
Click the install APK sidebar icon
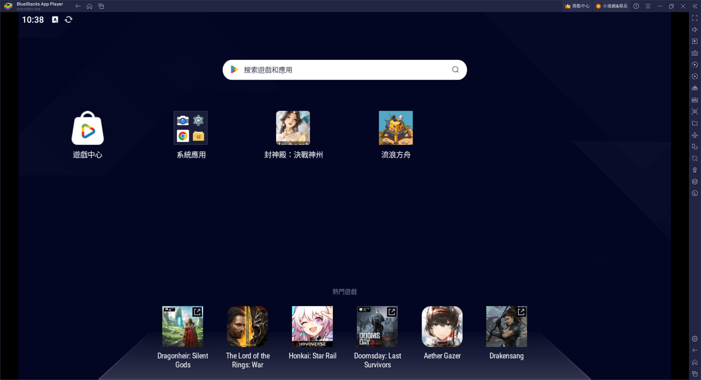[x=695, y=100]
